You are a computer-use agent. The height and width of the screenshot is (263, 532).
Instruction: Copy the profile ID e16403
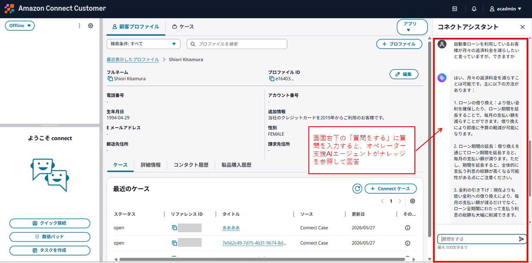coord(271,79)
